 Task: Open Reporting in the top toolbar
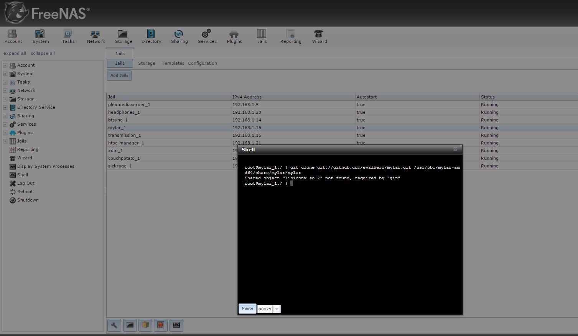click(291, 36)
